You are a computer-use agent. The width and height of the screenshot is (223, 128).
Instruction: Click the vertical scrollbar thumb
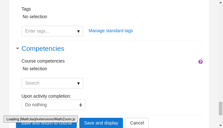click(x=220, y=108)
